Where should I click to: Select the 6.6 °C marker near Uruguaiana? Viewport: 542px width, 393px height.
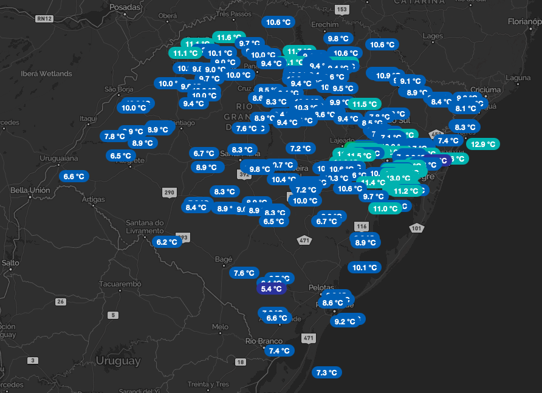(74, 176)
